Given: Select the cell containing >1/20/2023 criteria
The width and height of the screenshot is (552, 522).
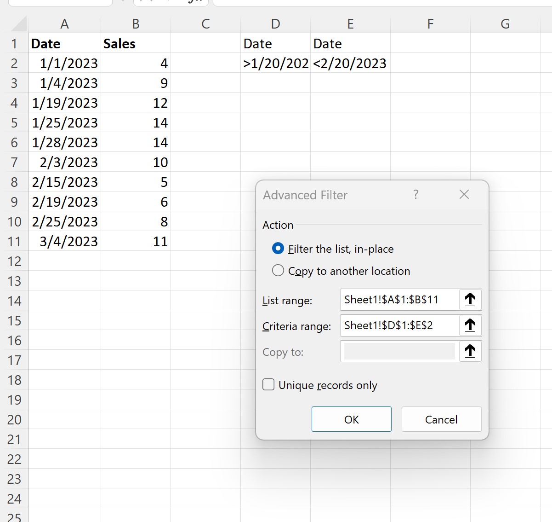Looking at the screenshot, I should tap(275, 63).
